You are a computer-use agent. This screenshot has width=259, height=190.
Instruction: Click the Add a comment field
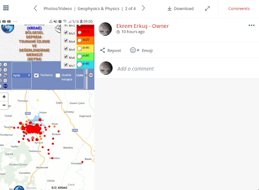click(x=136, y=68)
